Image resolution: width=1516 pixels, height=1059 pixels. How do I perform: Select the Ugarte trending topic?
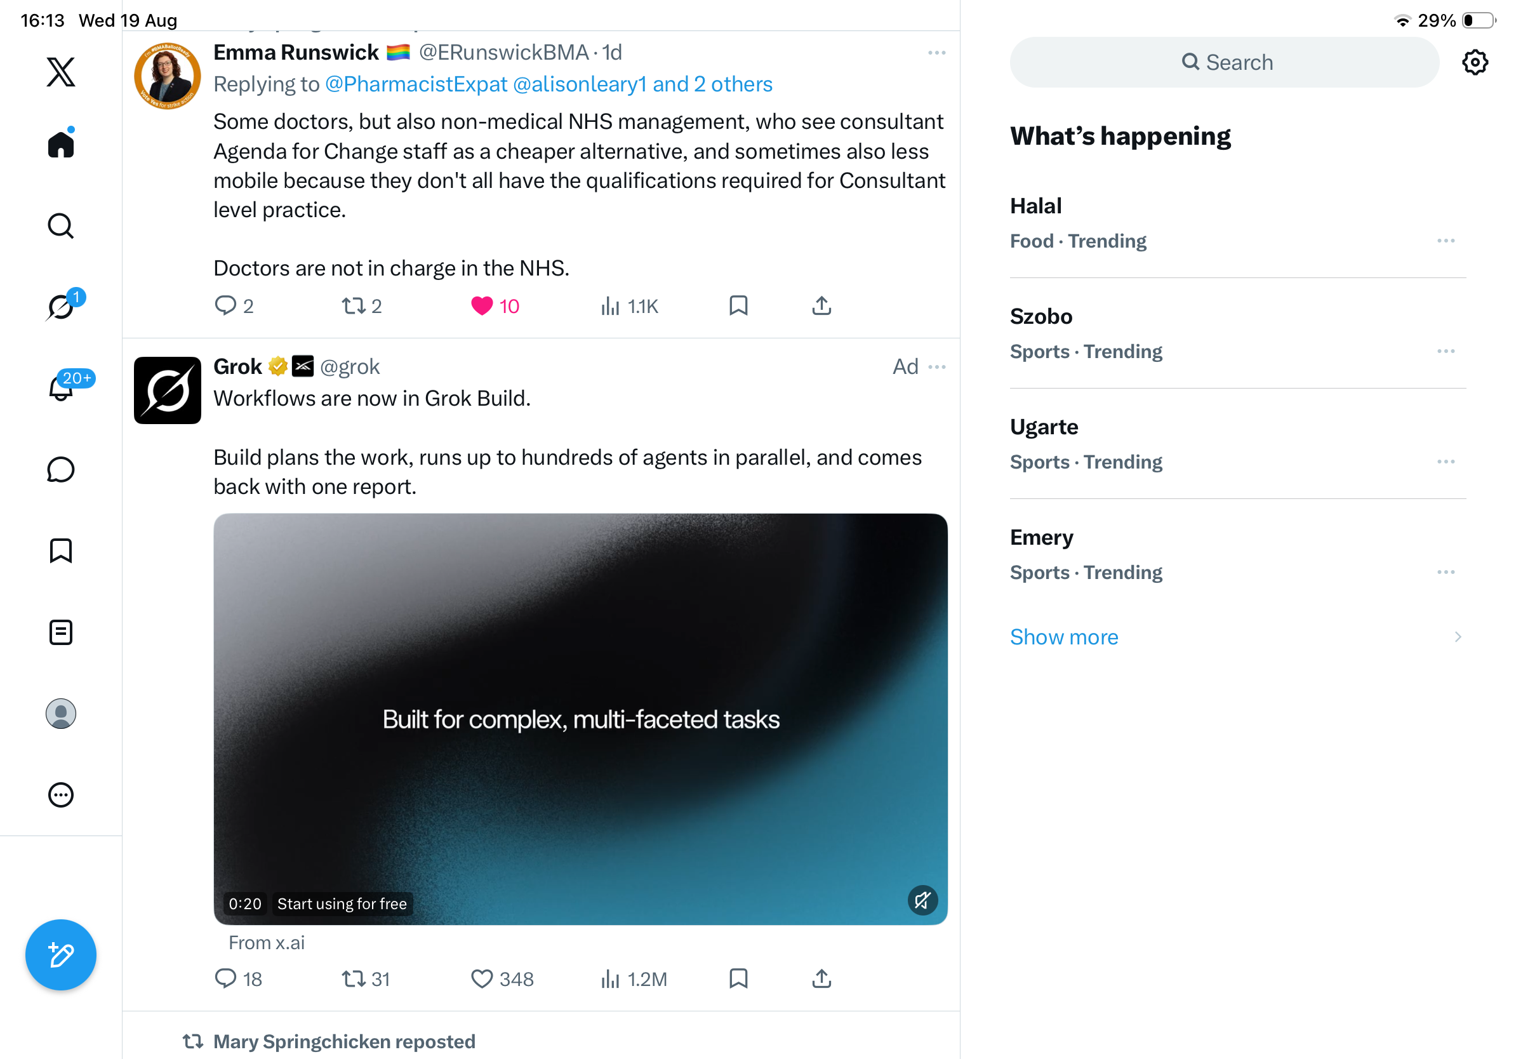[1237, 444]
